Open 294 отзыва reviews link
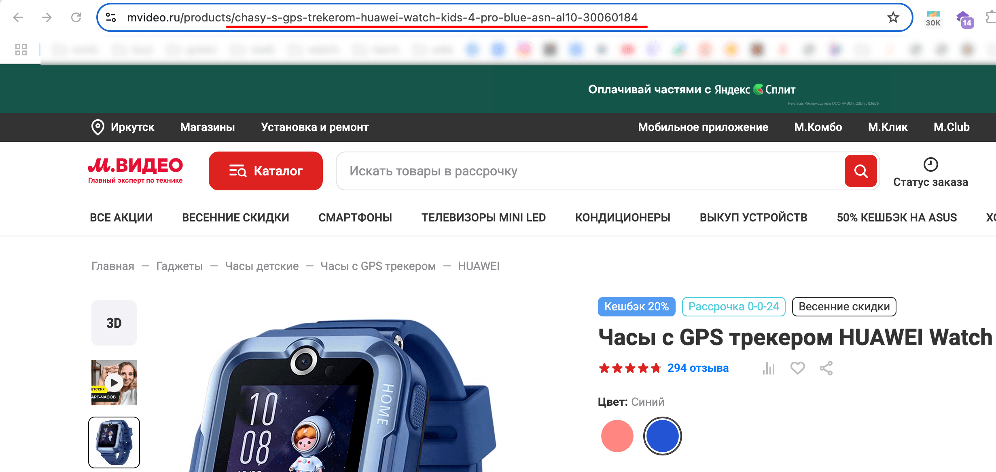Viewport: 996px width, 472px height. tap(698, 368)
